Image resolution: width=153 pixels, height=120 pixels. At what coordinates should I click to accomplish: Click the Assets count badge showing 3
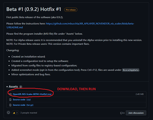tap(21, 87)
